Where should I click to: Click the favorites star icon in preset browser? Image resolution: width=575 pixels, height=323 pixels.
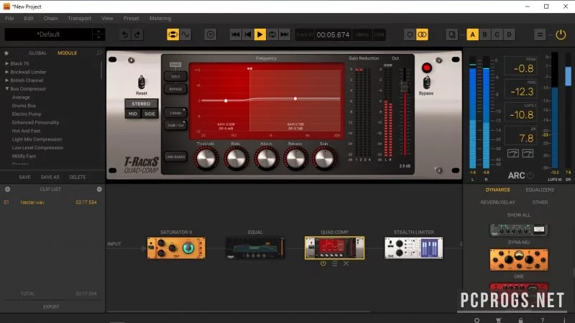tap(6, 53)
